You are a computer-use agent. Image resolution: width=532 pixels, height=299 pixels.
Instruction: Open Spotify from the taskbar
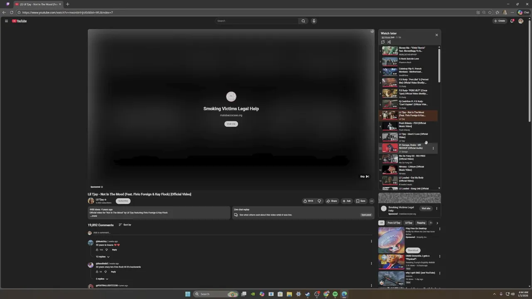coord(335,294)
